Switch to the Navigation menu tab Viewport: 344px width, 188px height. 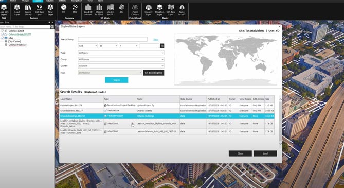pos(77,1)
